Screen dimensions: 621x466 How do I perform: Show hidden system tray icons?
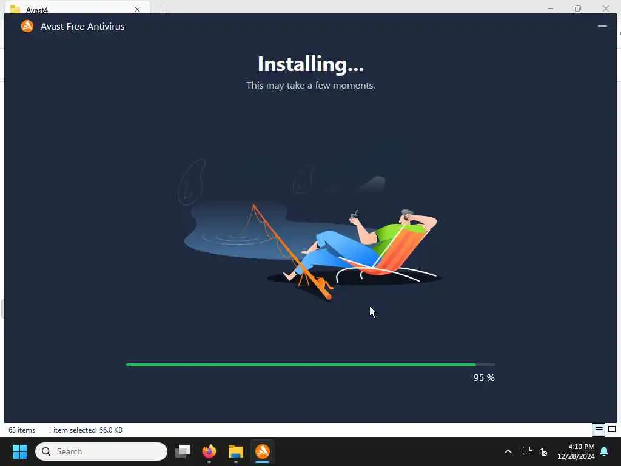(508, 451)
